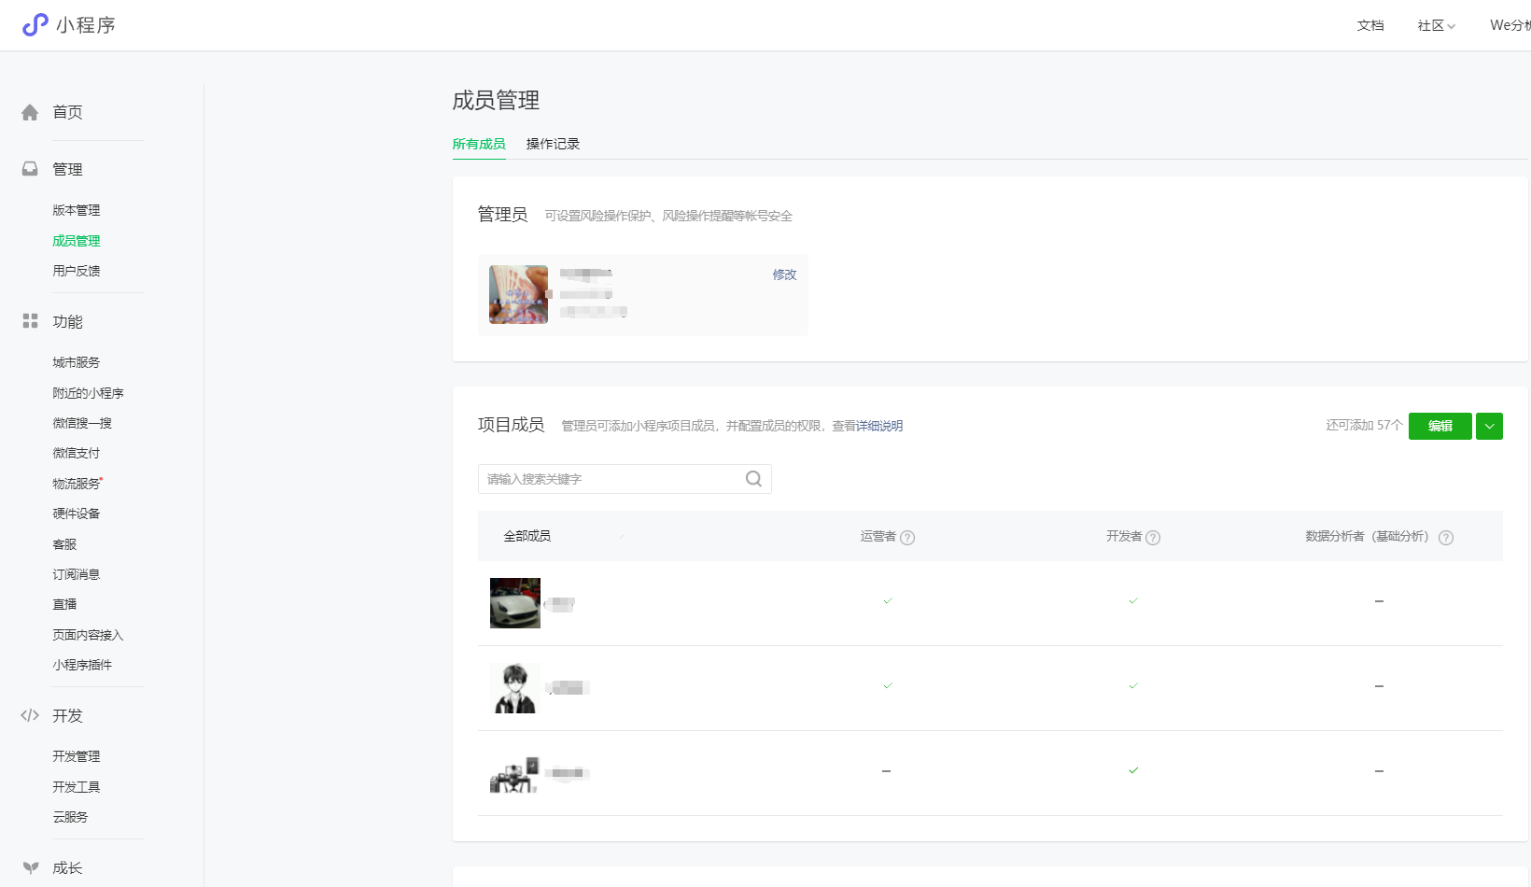Switch to the 操作记录 tab
This screenshot has width=1531, height=887.
(553, 144)
